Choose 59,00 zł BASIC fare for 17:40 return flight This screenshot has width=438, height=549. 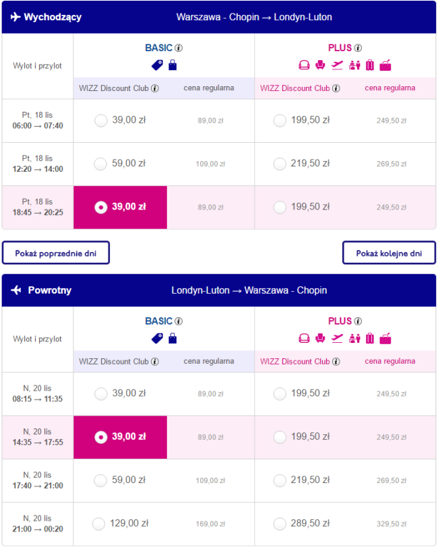click(101, 480)
